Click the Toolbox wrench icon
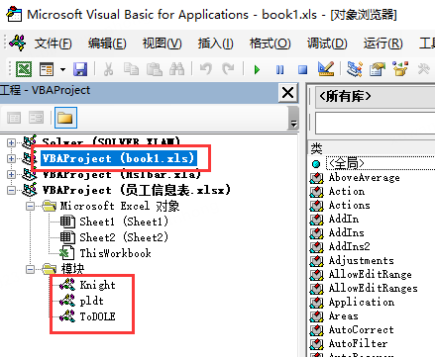Screen dimensions: 435x357 pos(423,69)
